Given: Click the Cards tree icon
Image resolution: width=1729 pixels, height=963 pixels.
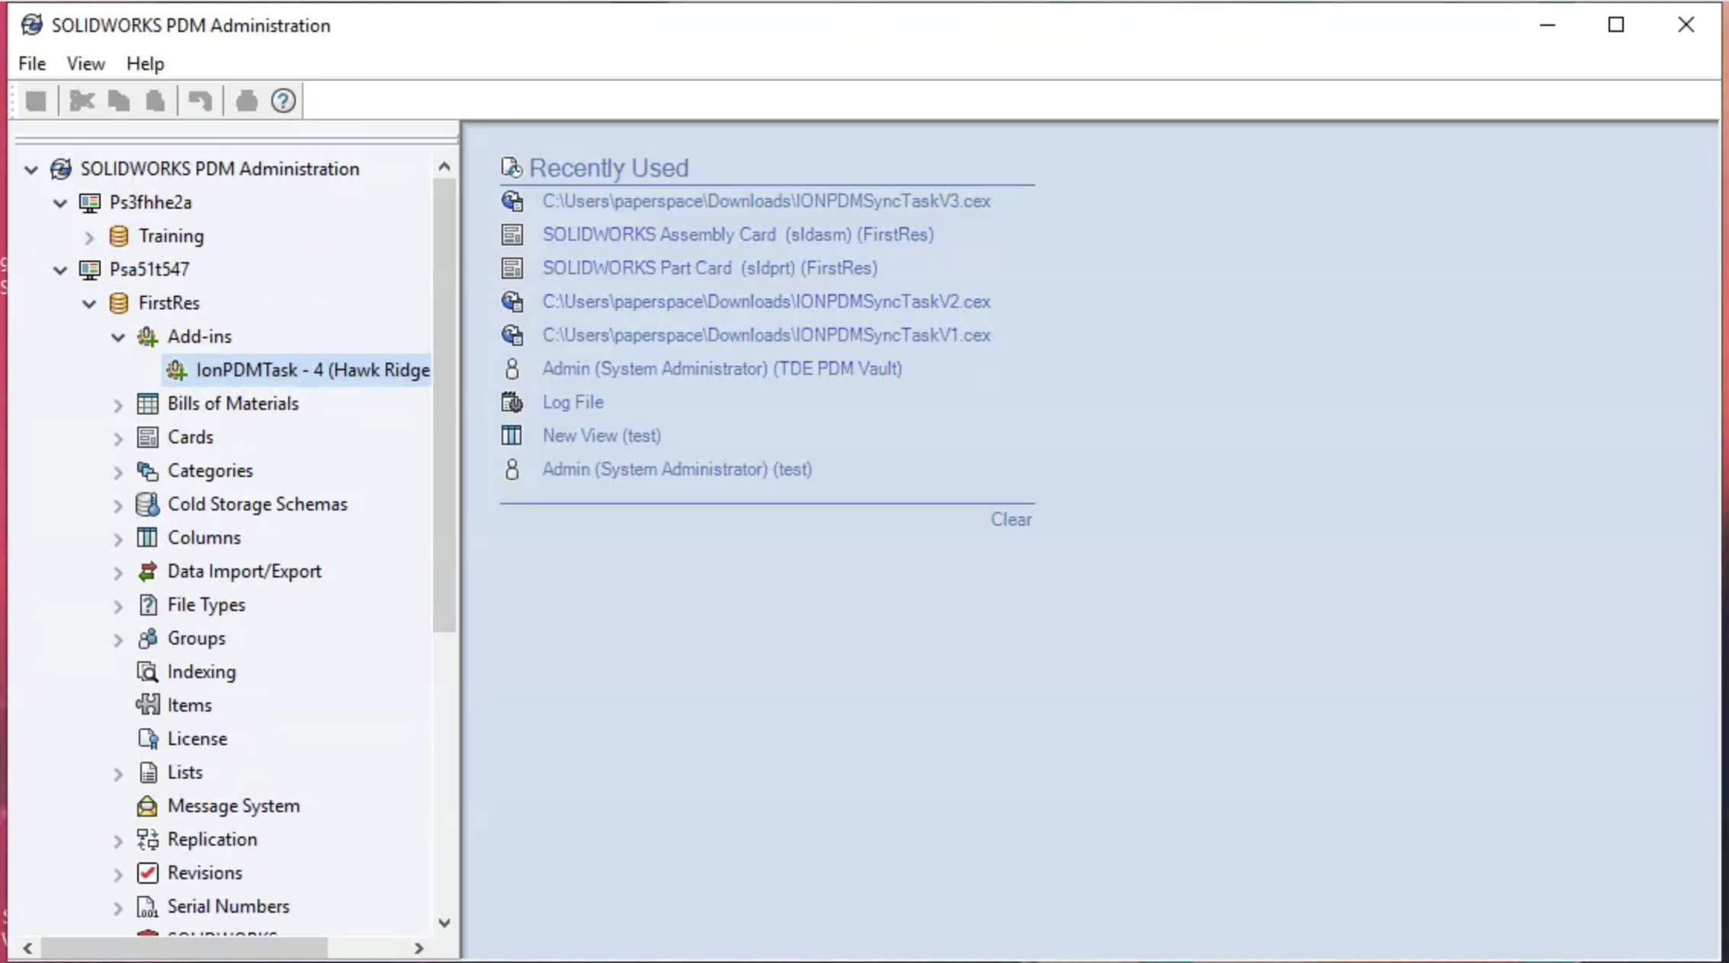Looking at the screenshot, I should [148, 437].
